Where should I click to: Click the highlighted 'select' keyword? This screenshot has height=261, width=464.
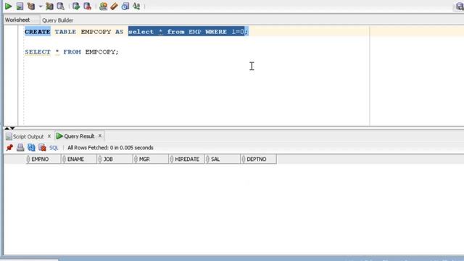(141, 32)
